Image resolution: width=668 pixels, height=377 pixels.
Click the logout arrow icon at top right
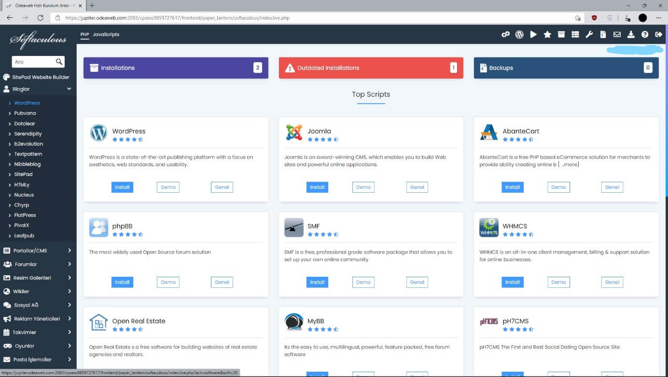[x=658, y=34]
